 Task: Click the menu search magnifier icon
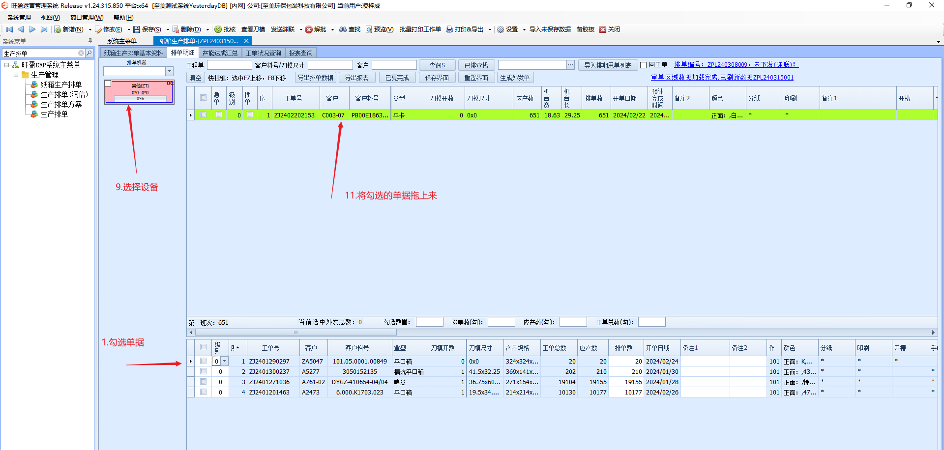click(x=89, y=53)
